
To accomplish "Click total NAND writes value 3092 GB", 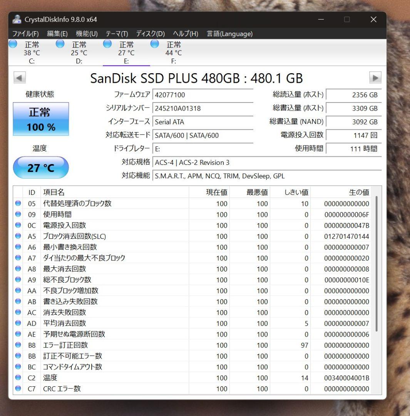I will coord(354,122).
